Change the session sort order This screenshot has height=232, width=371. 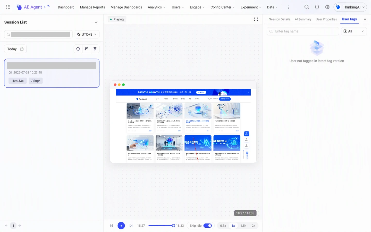87,49
